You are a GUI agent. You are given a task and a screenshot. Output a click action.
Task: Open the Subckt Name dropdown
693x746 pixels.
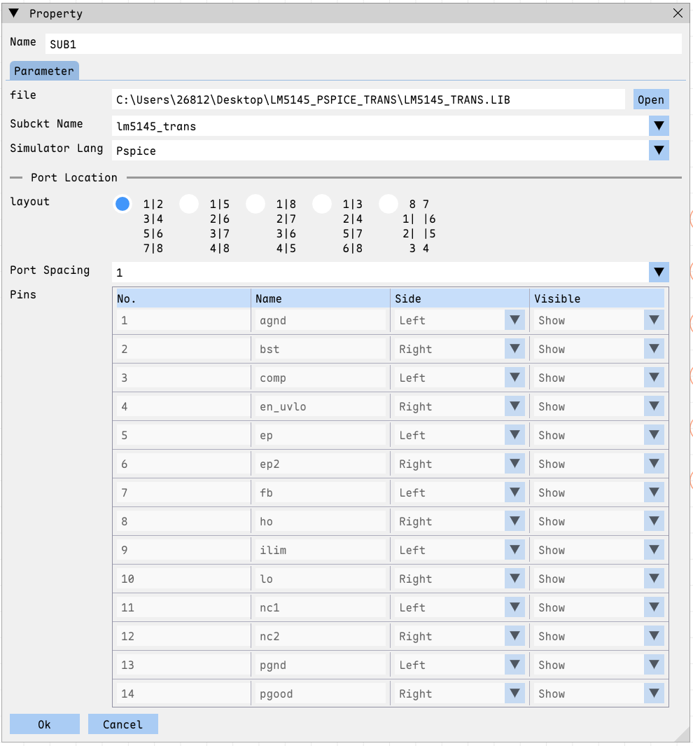coord(659,126)
